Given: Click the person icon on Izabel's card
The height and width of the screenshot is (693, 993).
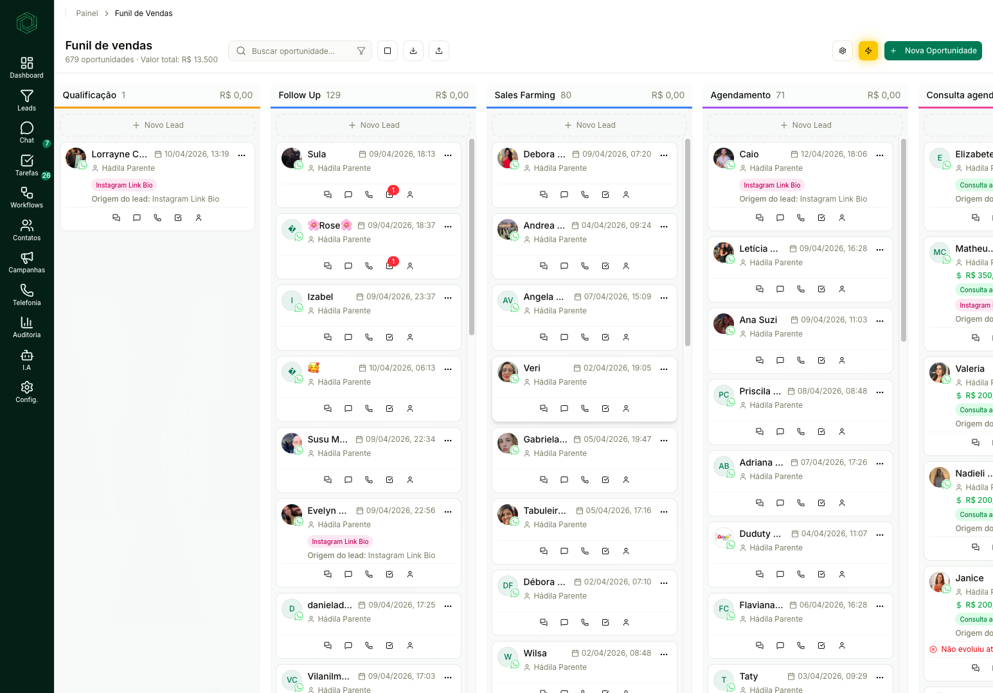Looking at the screenshot, I should pos(410,337).
